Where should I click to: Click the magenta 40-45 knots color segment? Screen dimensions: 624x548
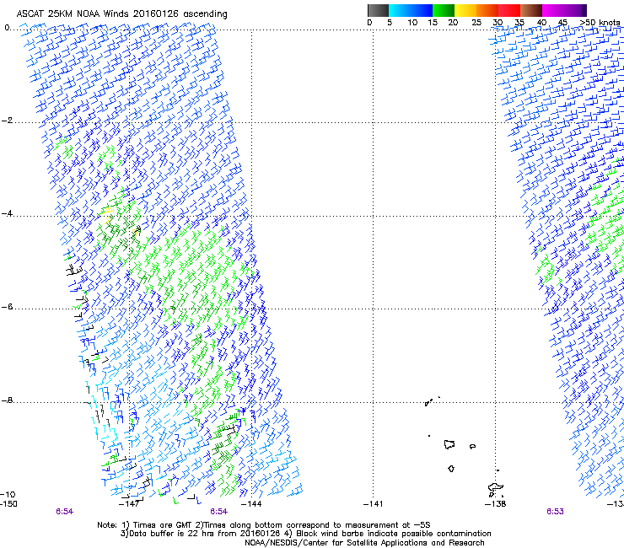[x=553, y=10]
